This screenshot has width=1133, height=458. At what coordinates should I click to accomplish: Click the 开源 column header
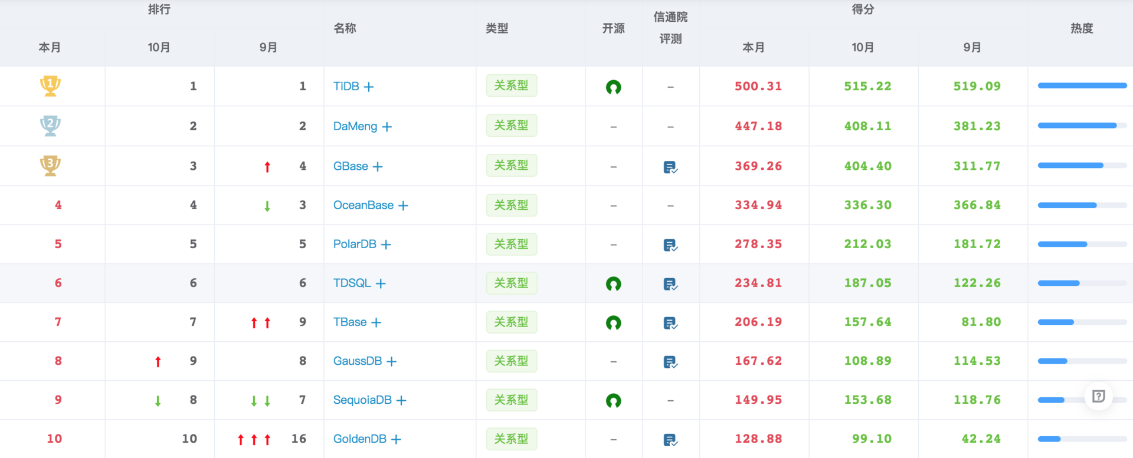click(x=614, y=28)
